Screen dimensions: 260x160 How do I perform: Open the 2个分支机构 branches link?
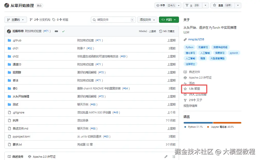40,20
